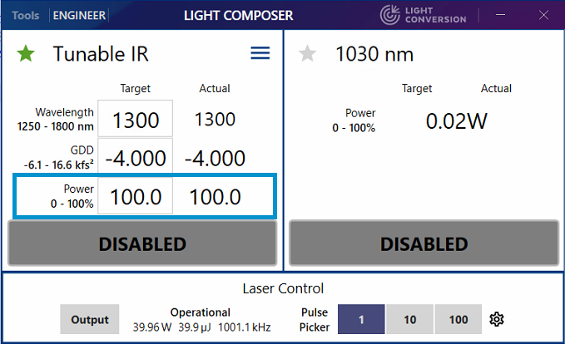The height and width of the screenshot is (344, 565).
Task: Click the 1001.1 kHz repetition rate readout
Action: click(x=245, y=327)
